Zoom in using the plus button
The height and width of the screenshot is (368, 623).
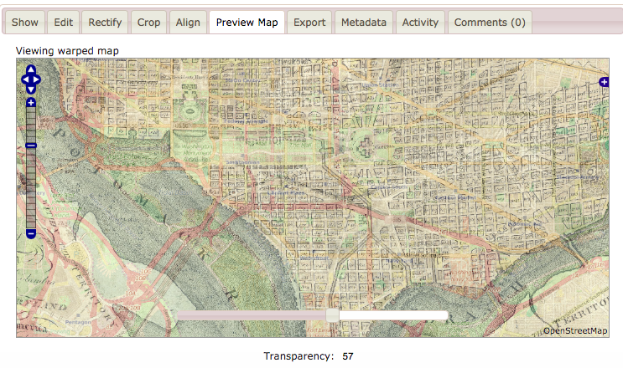(x=31, y=103)
